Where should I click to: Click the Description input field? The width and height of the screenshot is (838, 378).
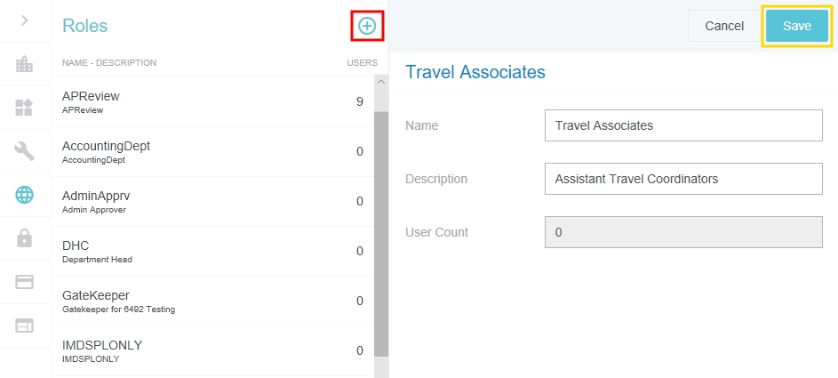click(683, 179)
